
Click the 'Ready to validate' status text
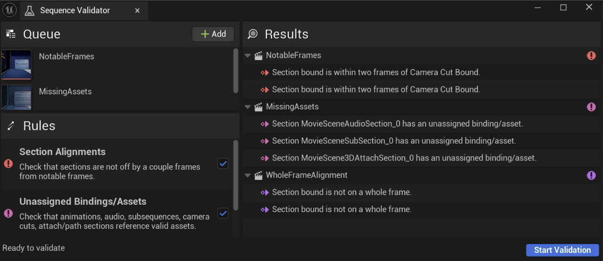33,248
